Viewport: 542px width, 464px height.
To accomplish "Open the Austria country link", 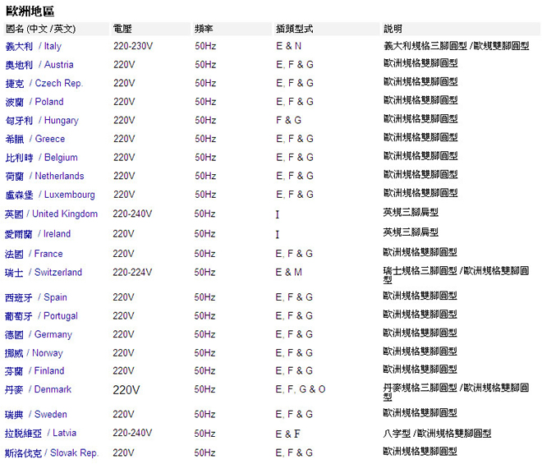I will (39, 65).
